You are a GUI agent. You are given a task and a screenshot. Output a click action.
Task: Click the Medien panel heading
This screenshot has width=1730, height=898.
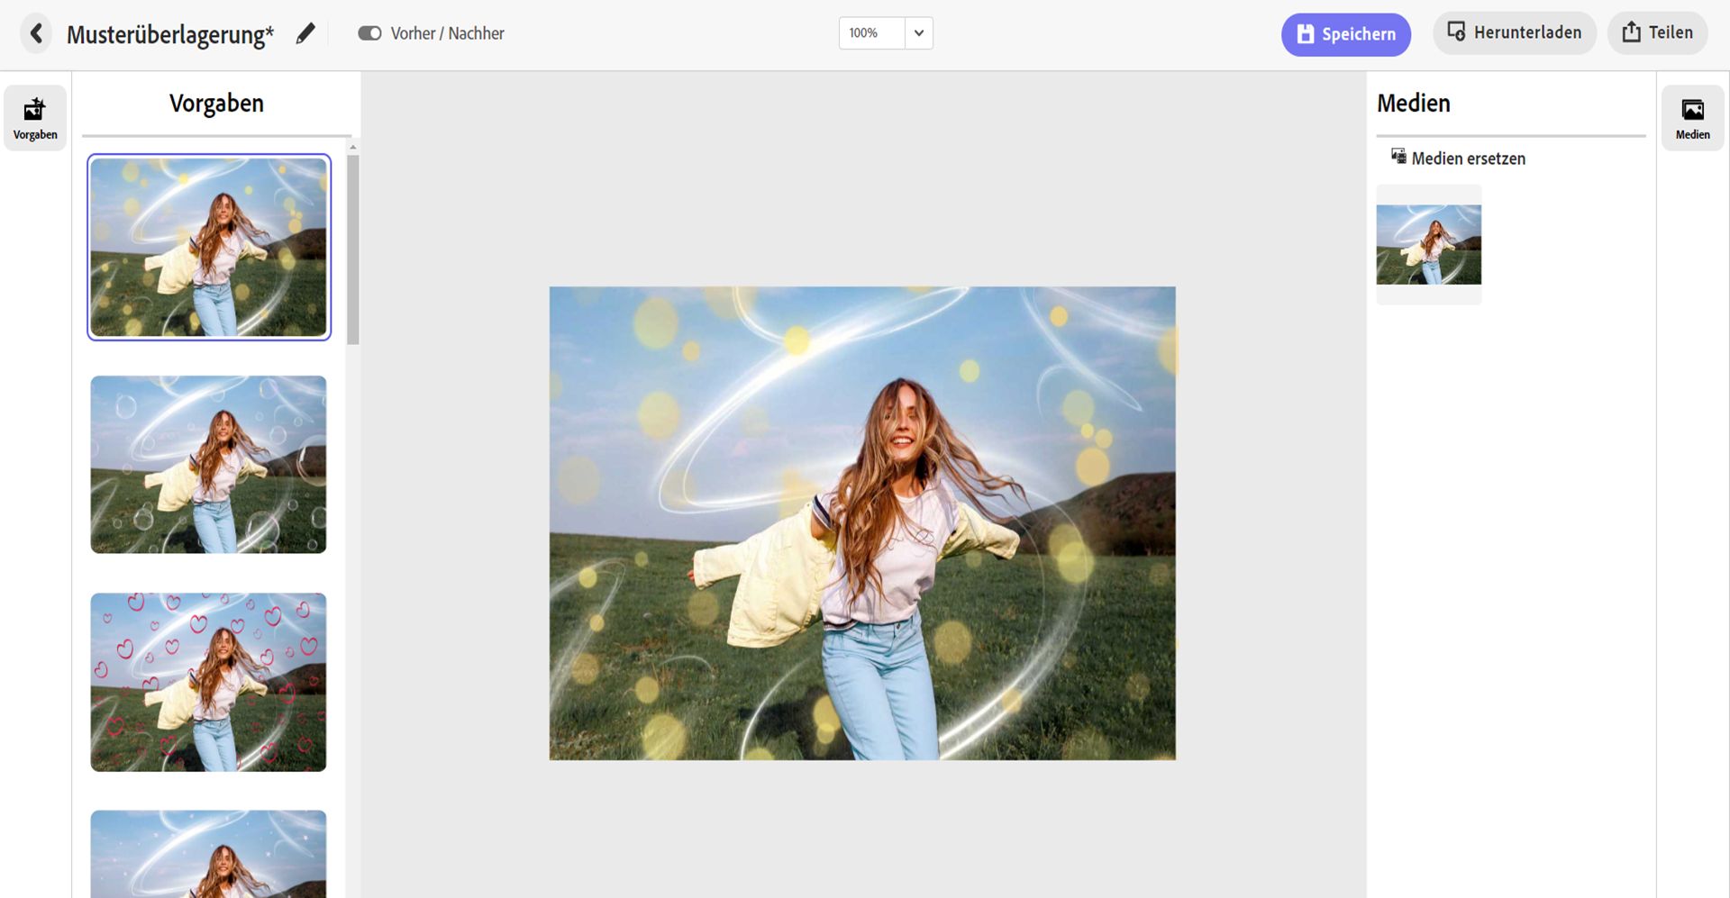pos(1414,104)
